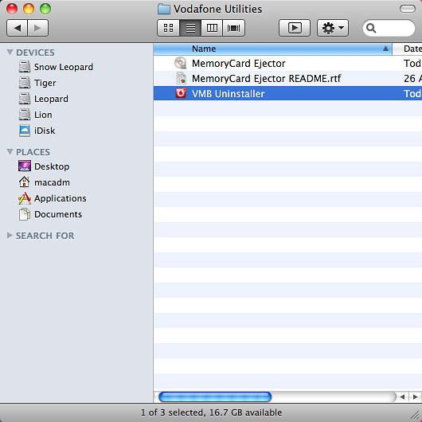422x422 pixels.
Task: Select the Leopard drive icon
Action: pyautogui.click(x=25, y=99)
